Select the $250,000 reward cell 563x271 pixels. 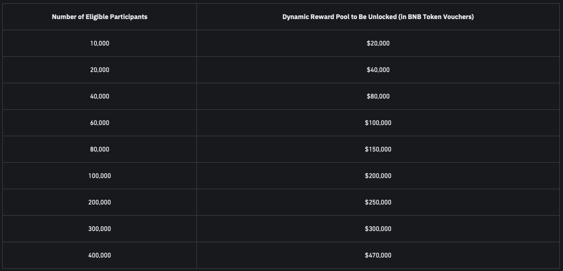pyautogui.click(x=378, y=202)
